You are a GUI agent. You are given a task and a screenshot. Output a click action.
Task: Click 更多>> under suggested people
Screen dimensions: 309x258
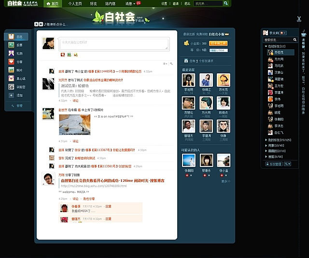point(225,181)
